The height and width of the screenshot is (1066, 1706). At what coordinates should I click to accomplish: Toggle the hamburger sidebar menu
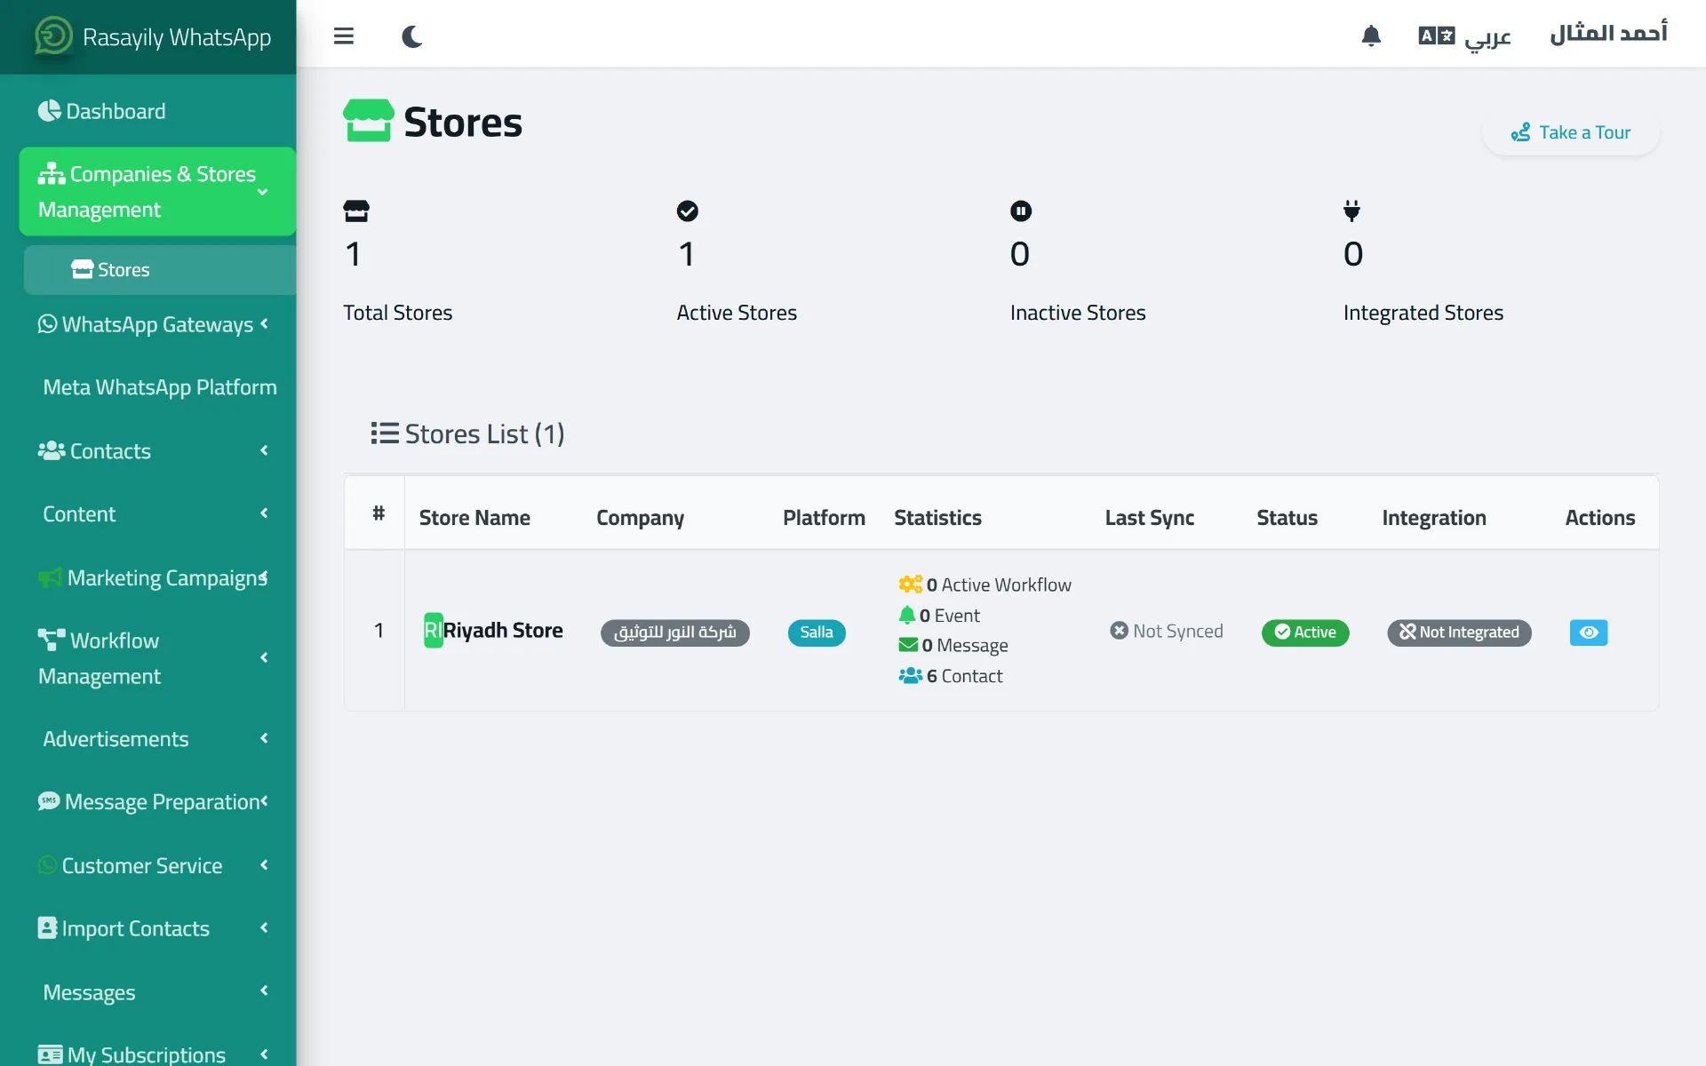(x=344, y=36)
